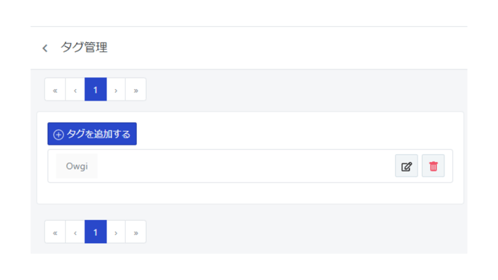The image size is (498, 280).
Task: Click the Owgi tag label
Action: 77,166
